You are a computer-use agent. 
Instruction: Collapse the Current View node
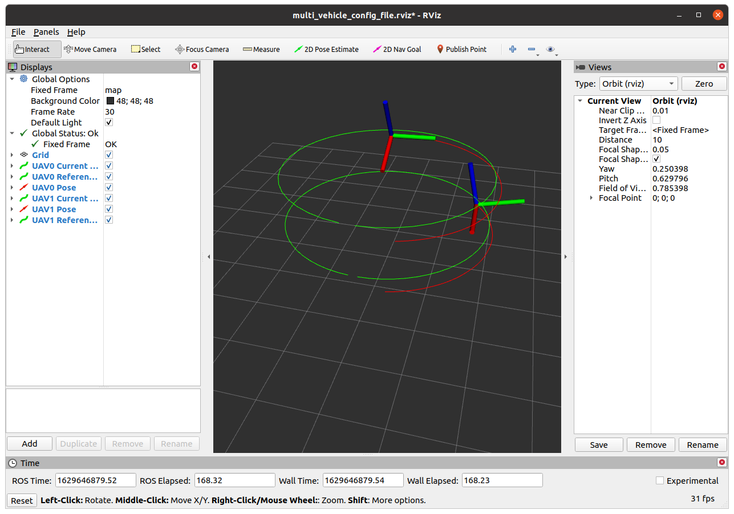point(580,100)
